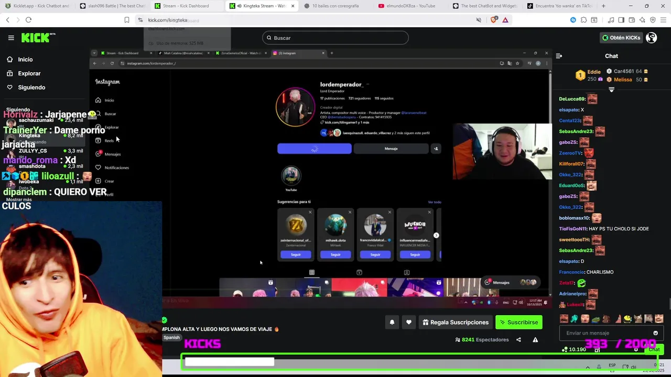Screen dimensions: 671x377
Task: Click Instagram Crear icon in streamed window
Action: click(98, 181)
